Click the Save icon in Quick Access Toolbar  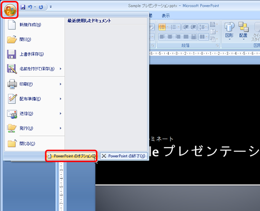pyautogui.click(x=23, y=7)
